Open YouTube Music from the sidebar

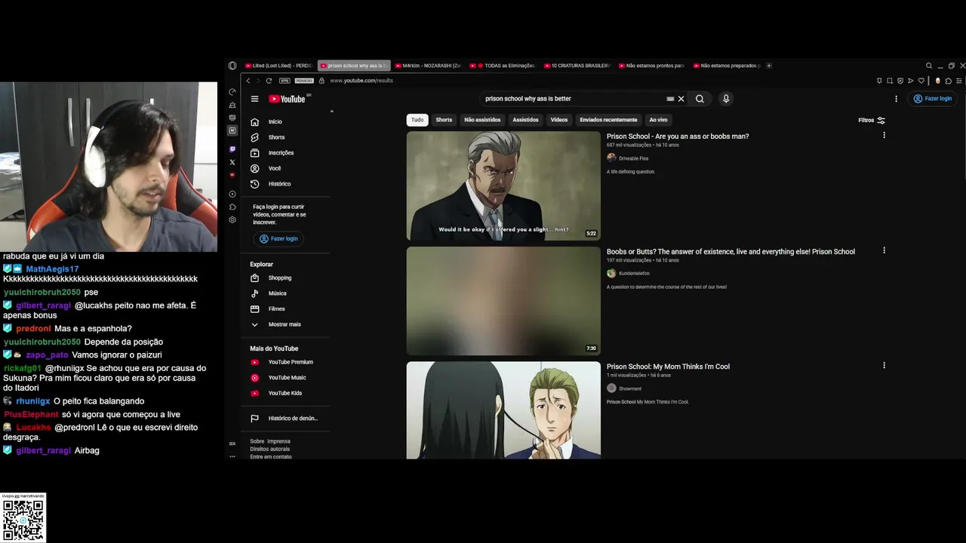pyautogui.click(x=285, y=378)
